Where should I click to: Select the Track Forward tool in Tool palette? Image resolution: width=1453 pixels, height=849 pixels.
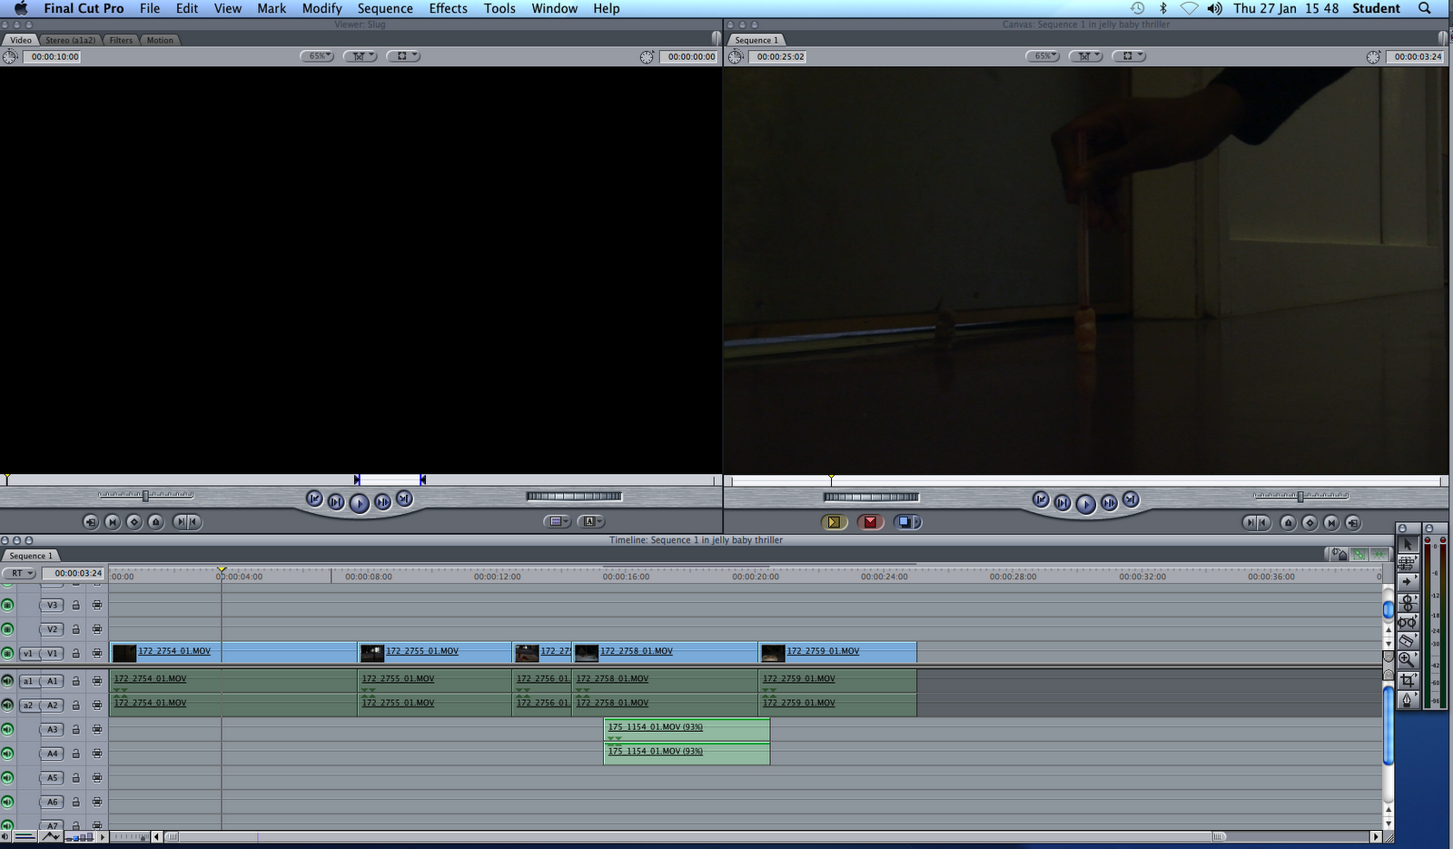click(x=1408, y=582)
